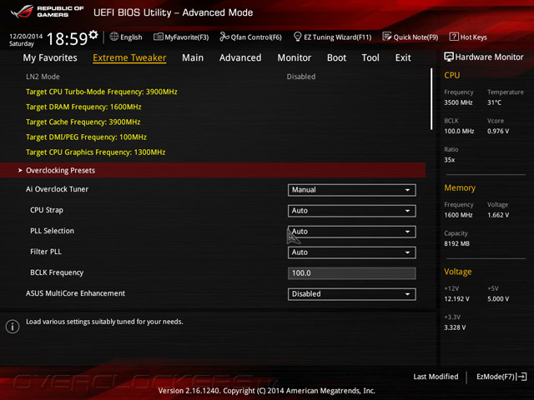Click Target CPU Turbo-Mode Frequency: 3900MHz
Viewport: 534px width, 400px height.
click(102, 92)
